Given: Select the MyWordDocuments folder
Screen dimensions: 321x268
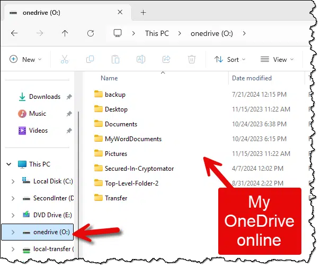Looking at the screenshot, I should click(133, 139).
